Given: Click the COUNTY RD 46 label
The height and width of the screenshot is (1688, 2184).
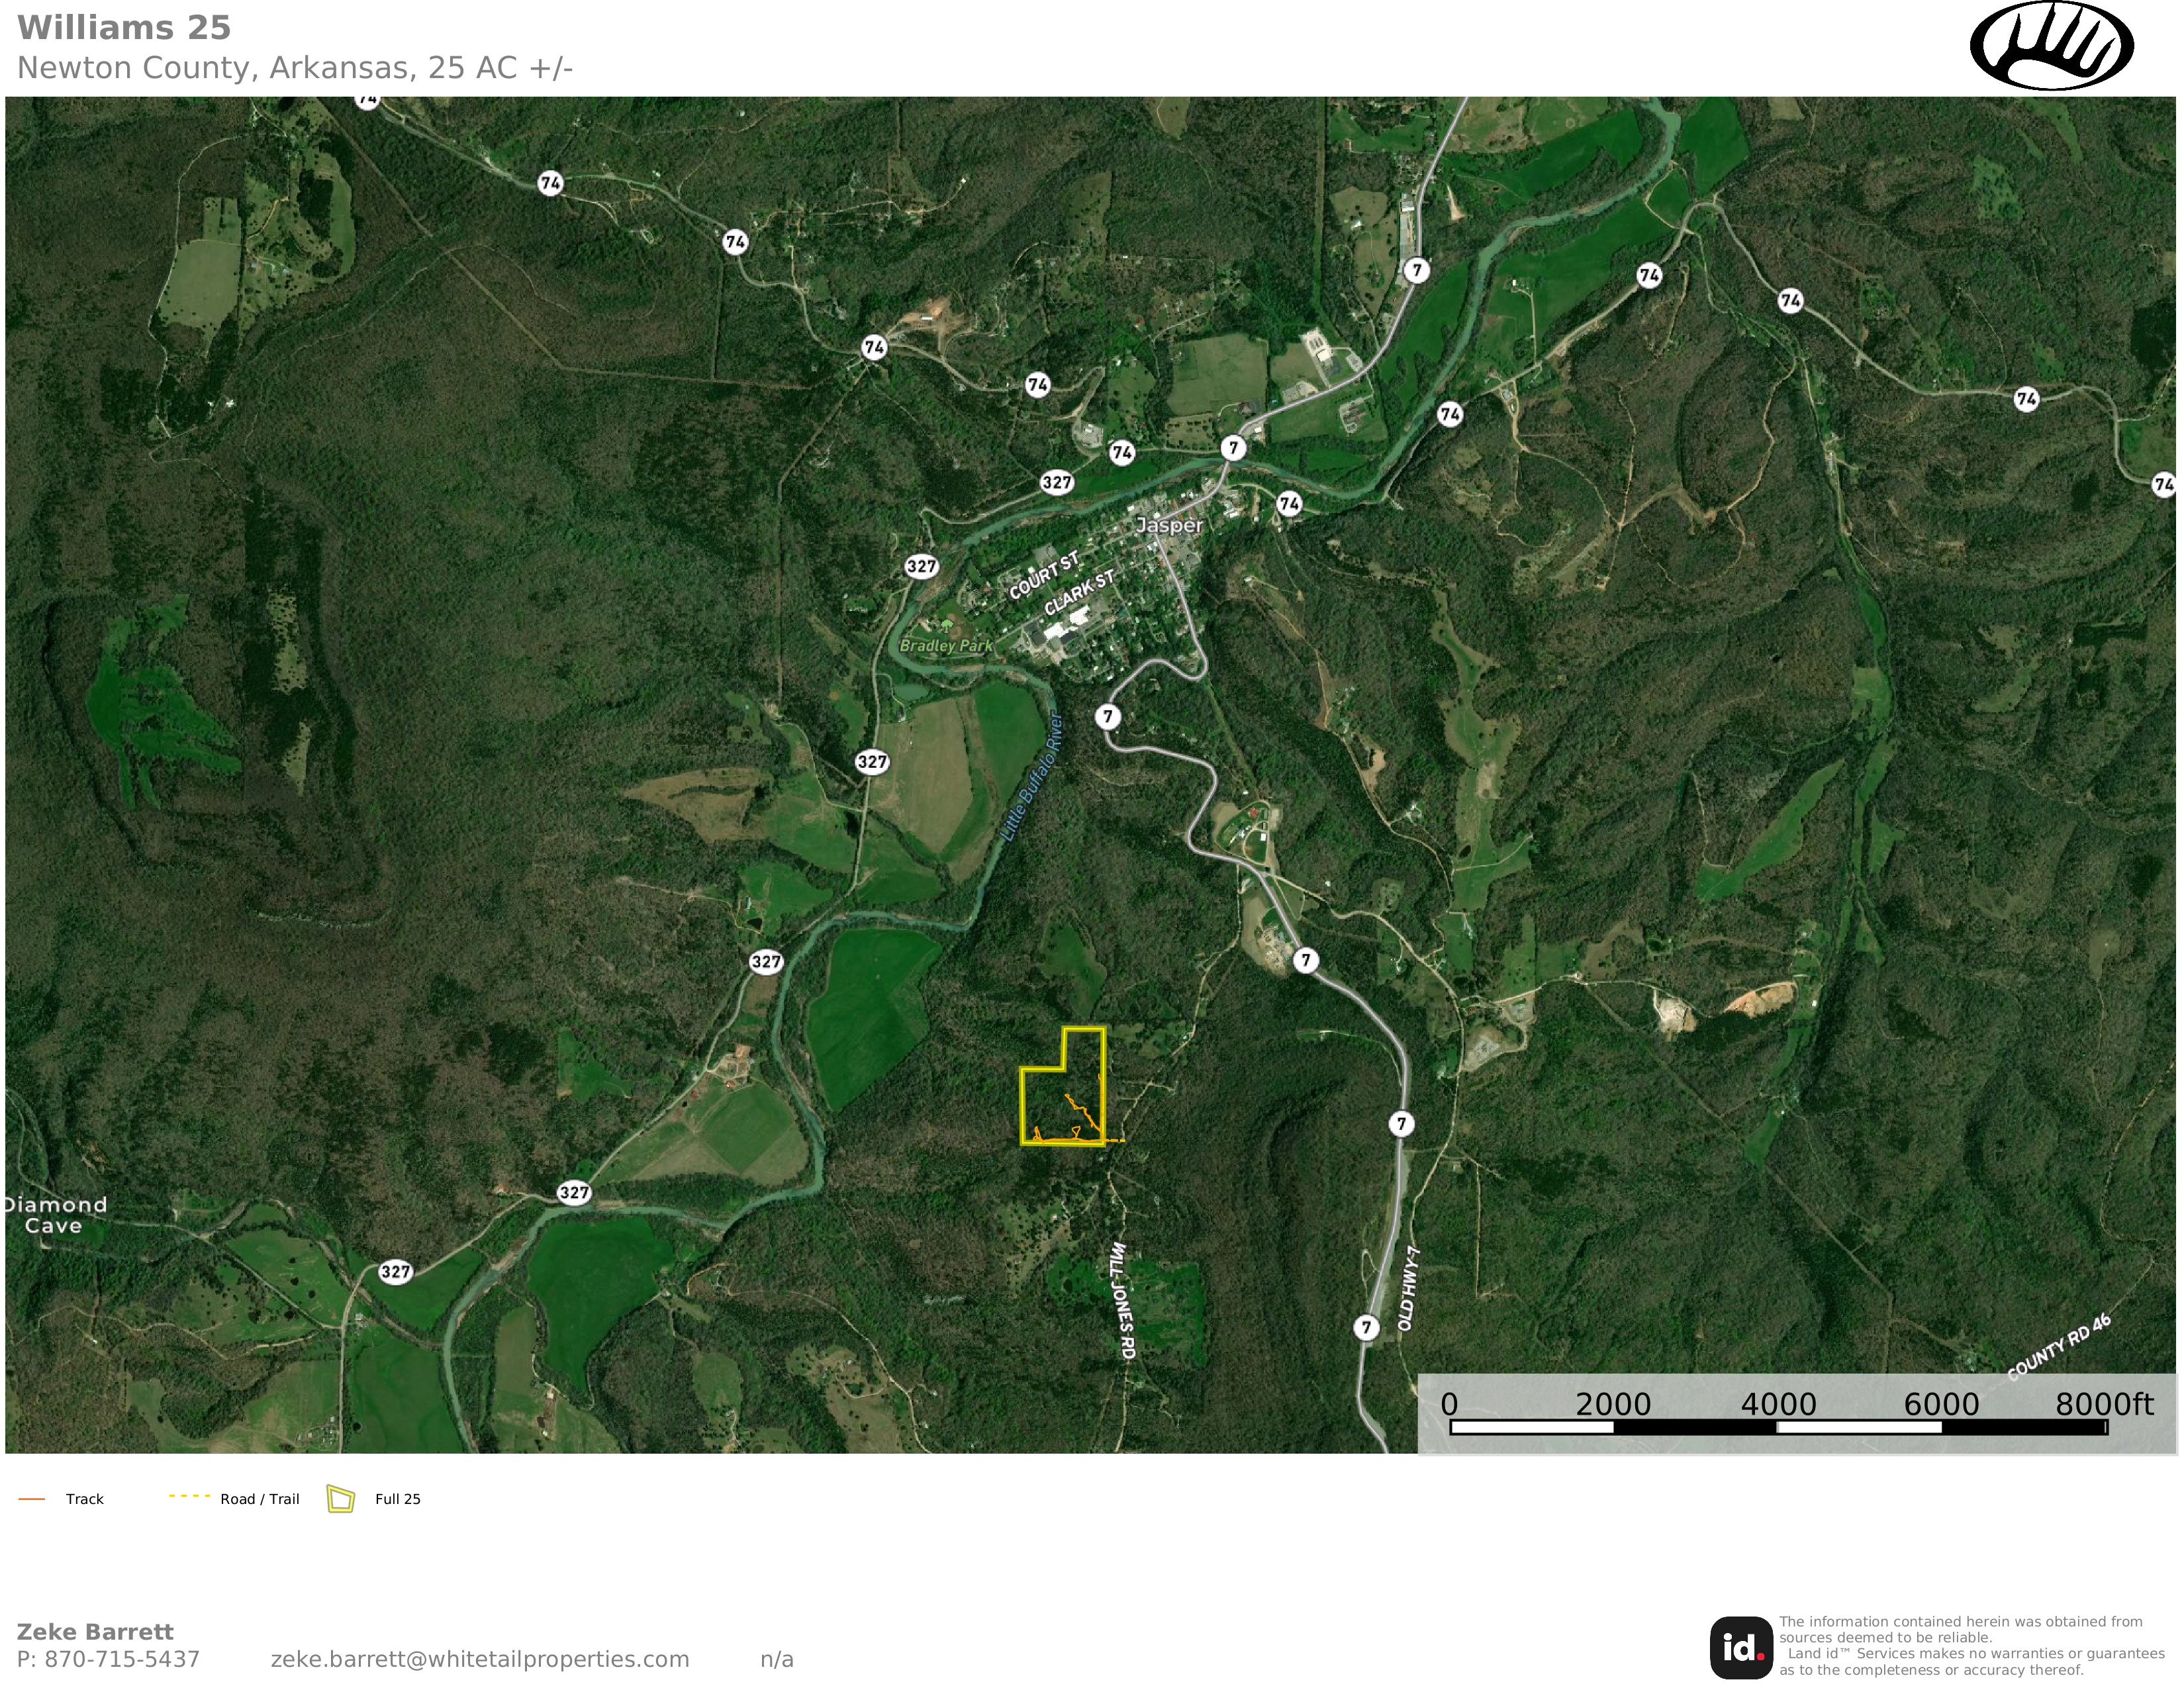Looking at the screenshot, I should [x=2059, y=1347].
